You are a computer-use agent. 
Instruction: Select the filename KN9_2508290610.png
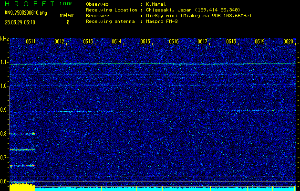[26, 13]
